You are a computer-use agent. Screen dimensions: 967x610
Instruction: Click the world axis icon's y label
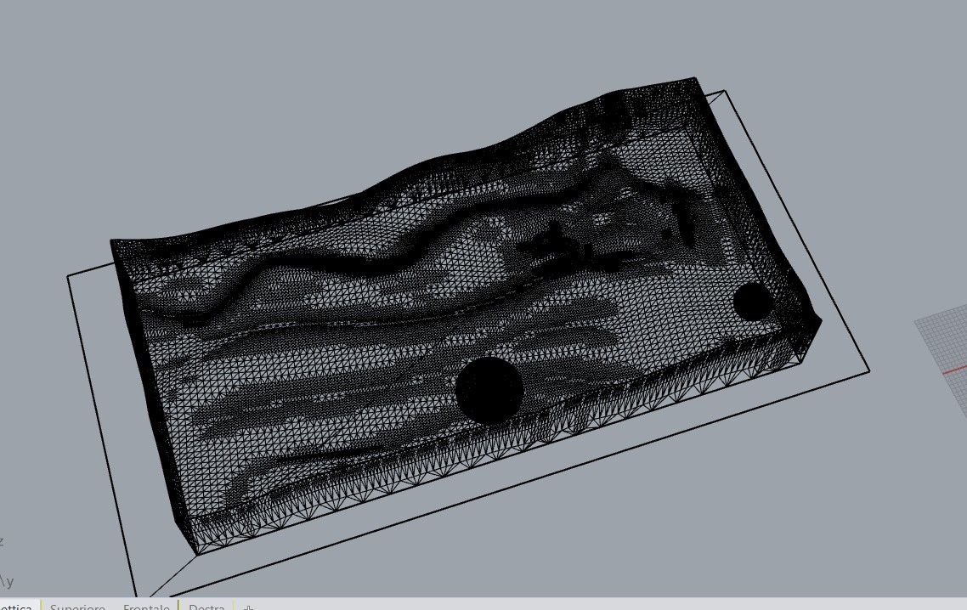(9, 582)
